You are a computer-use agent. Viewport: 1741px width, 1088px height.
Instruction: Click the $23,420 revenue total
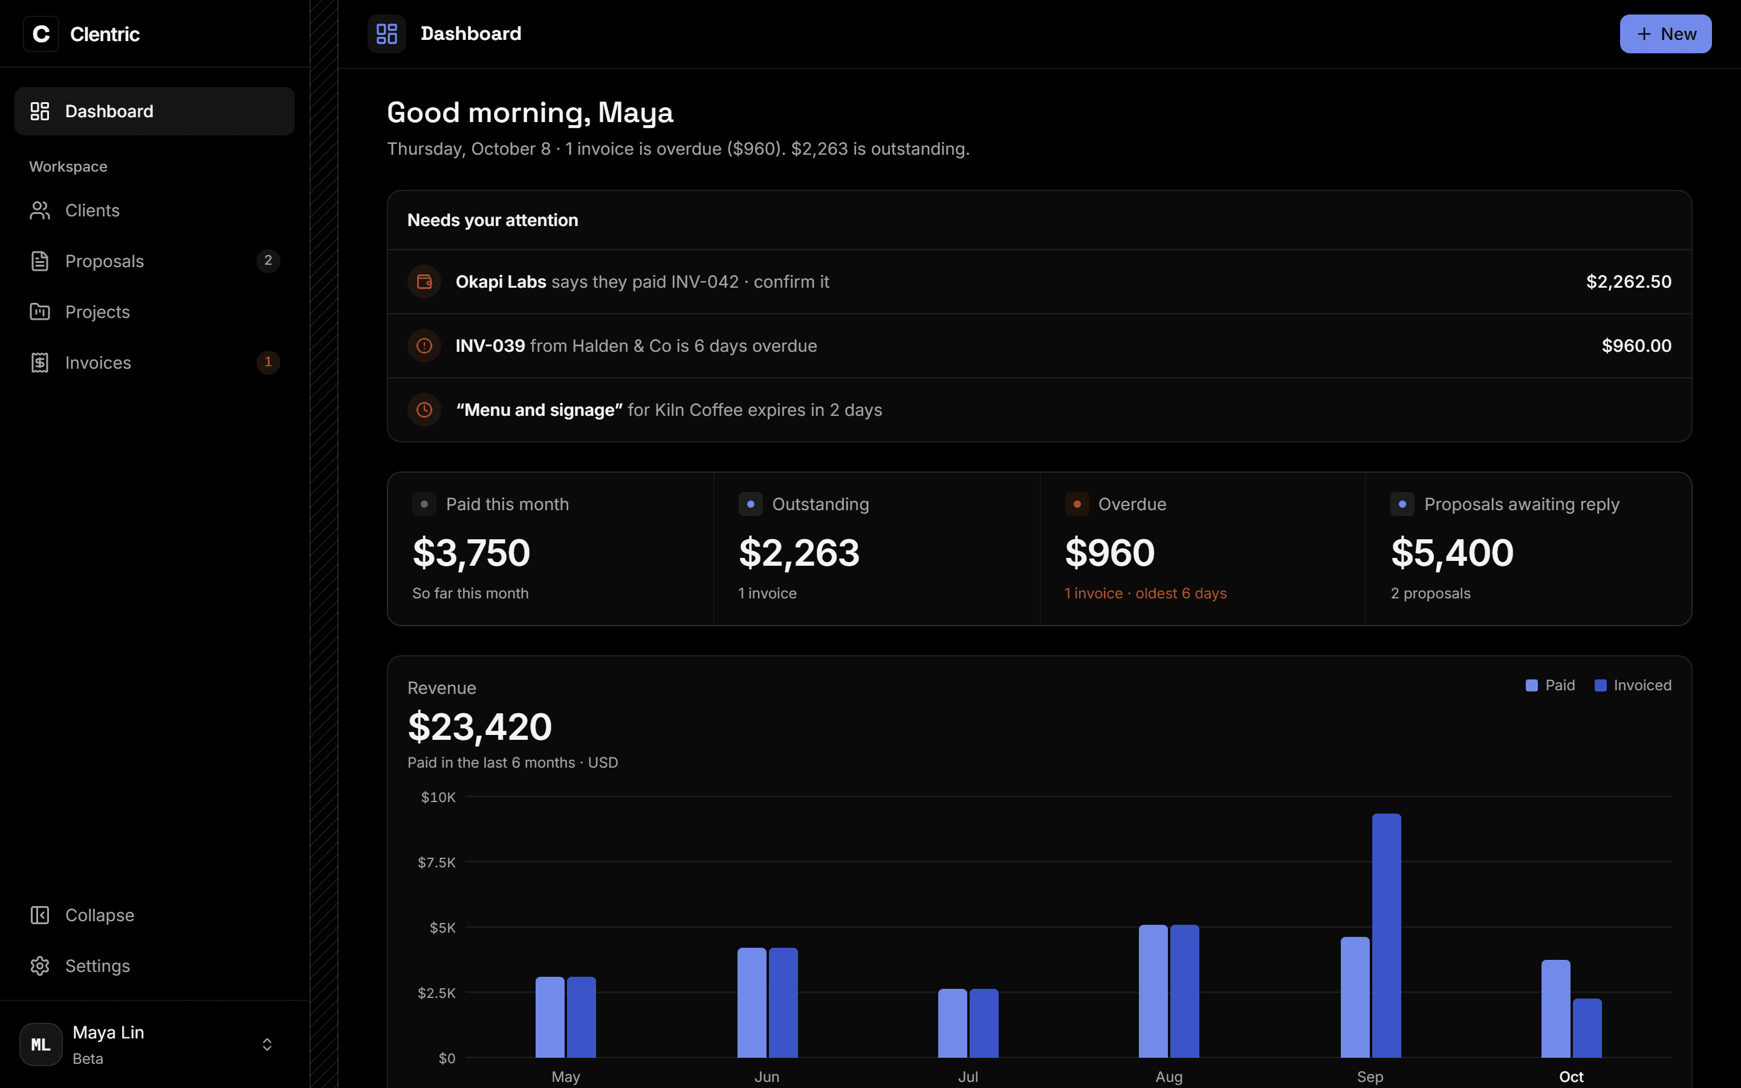[x=480, y=727]
